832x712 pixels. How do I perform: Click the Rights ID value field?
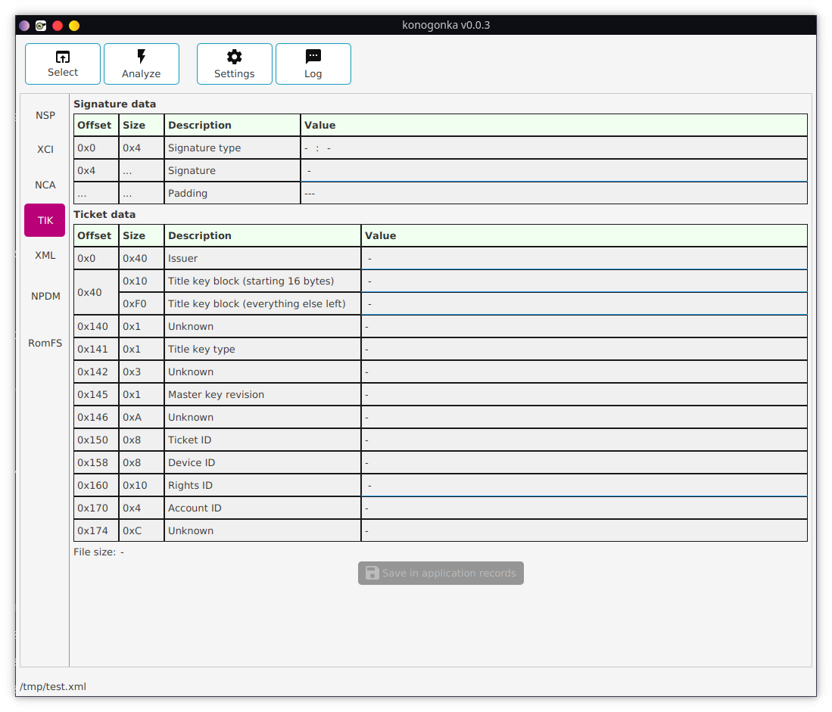pos(584,485)
